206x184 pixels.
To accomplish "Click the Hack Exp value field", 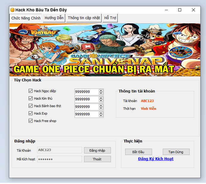I will pyautogui.click(x=87, y=114).
